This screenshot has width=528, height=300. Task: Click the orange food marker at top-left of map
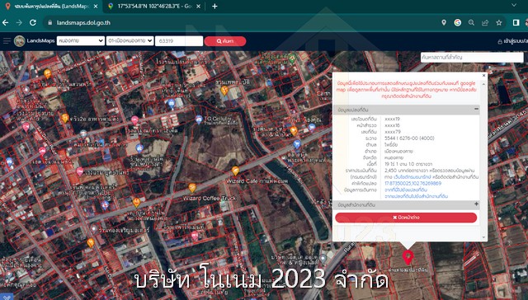48,73
